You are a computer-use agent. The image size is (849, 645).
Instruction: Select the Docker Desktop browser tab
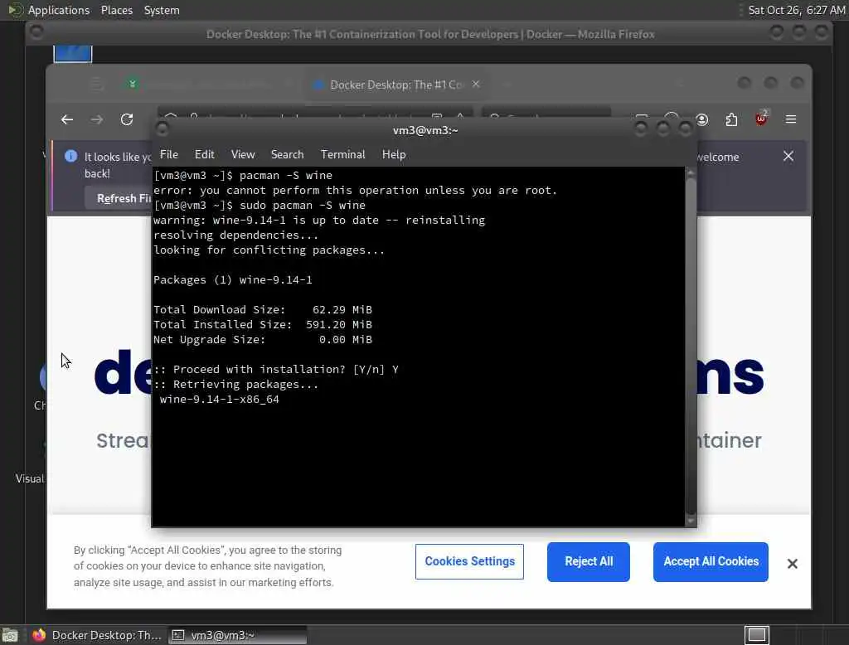[x=395, y=85]
